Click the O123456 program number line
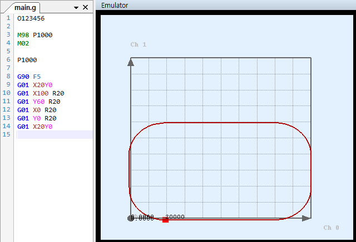This screenshot has height=242, width=356. 31,18
